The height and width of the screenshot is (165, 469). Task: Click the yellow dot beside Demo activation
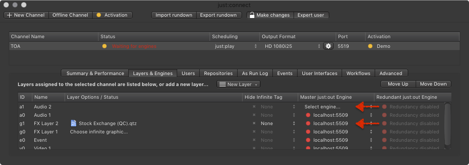click(x=370, y=46)
